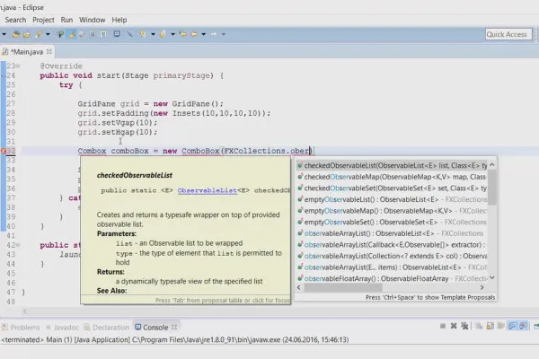Select checkedObservableMap proposal
The width and height of the screenshot is (539, 359).
coord(392,177)
